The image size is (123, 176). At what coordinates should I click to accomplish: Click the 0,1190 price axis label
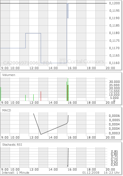(114, 18)
